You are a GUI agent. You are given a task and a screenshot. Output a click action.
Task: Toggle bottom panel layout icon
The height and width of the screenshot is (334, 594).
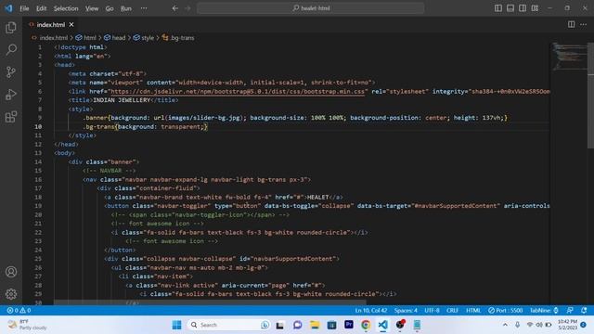coord(510,8)
